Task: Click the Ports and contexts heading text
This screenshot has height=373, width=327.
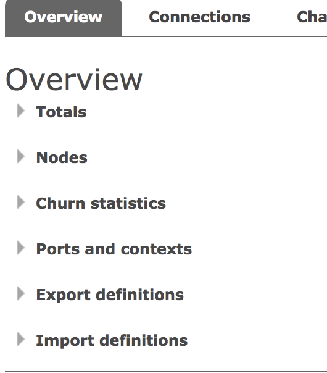Action: [x=114, y=249]
